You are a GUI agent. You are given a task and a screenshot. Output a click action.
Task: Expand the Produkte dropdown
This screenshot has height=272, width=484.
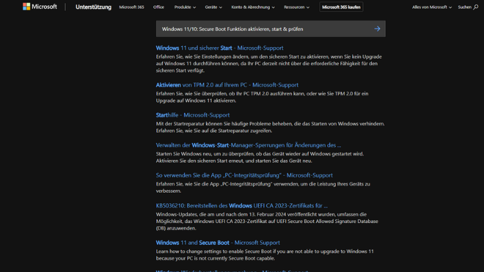coord(185,7)
